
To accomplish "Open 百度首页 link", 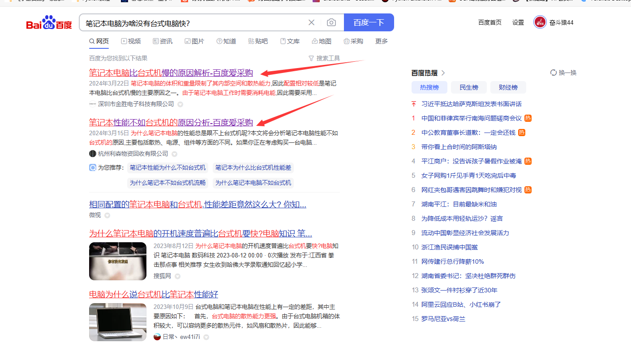I will click(490, 22).
